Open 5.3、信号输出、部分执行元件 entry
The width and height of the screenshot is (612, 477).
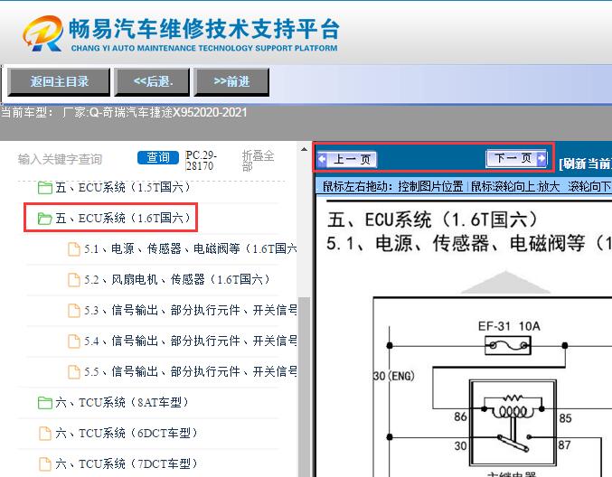click(191, 310)
